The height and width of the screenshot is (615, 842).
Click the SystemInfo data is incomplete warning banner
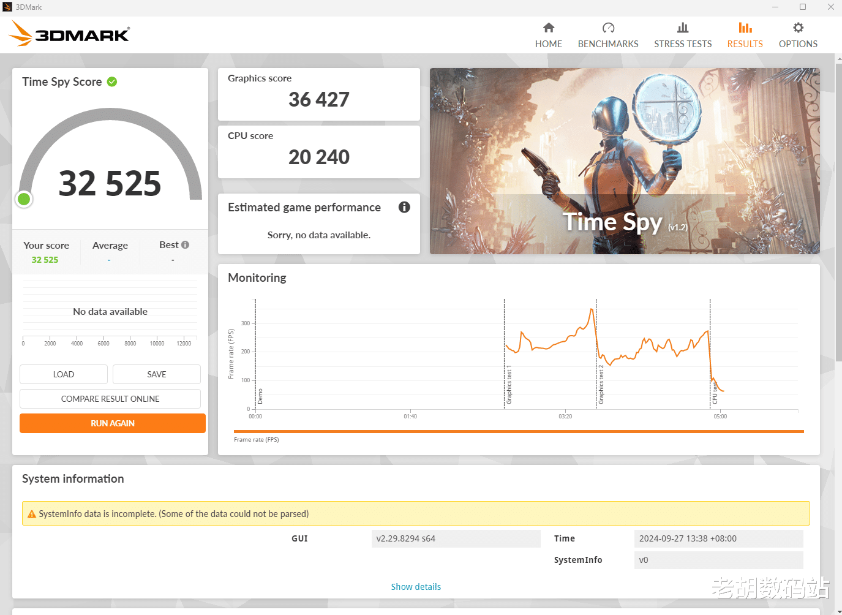click(x=416, y=513)
